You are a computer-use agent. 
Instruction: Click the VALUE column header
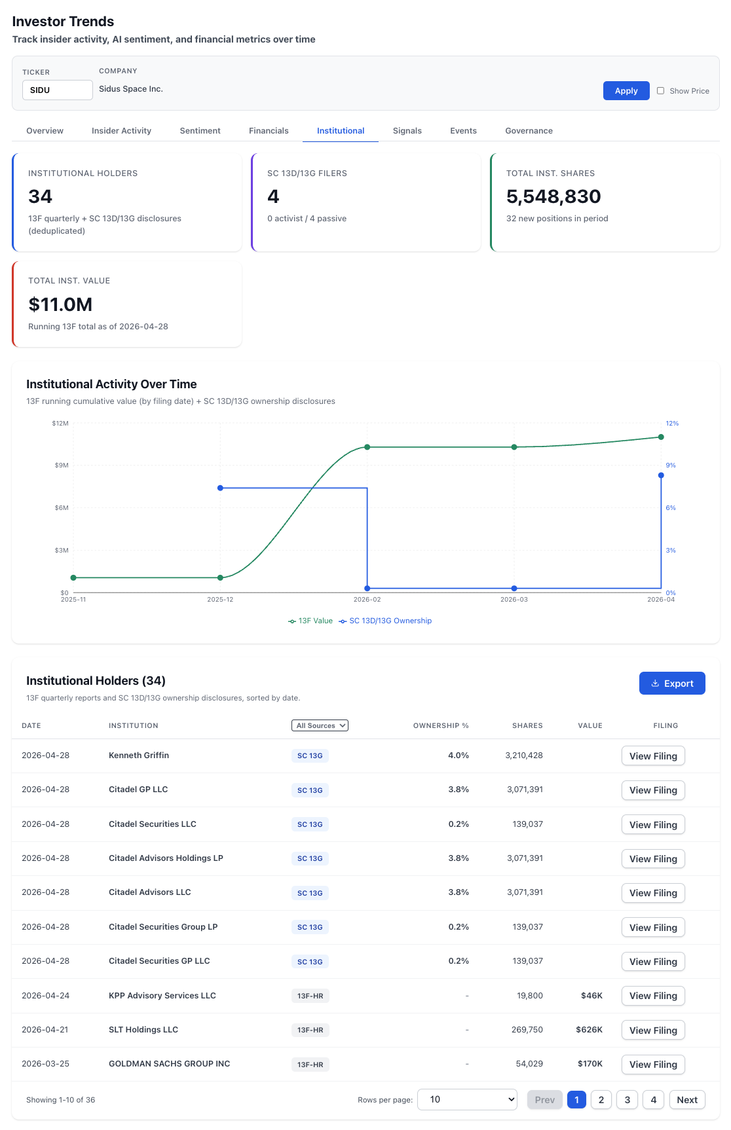tap(590, 725)
